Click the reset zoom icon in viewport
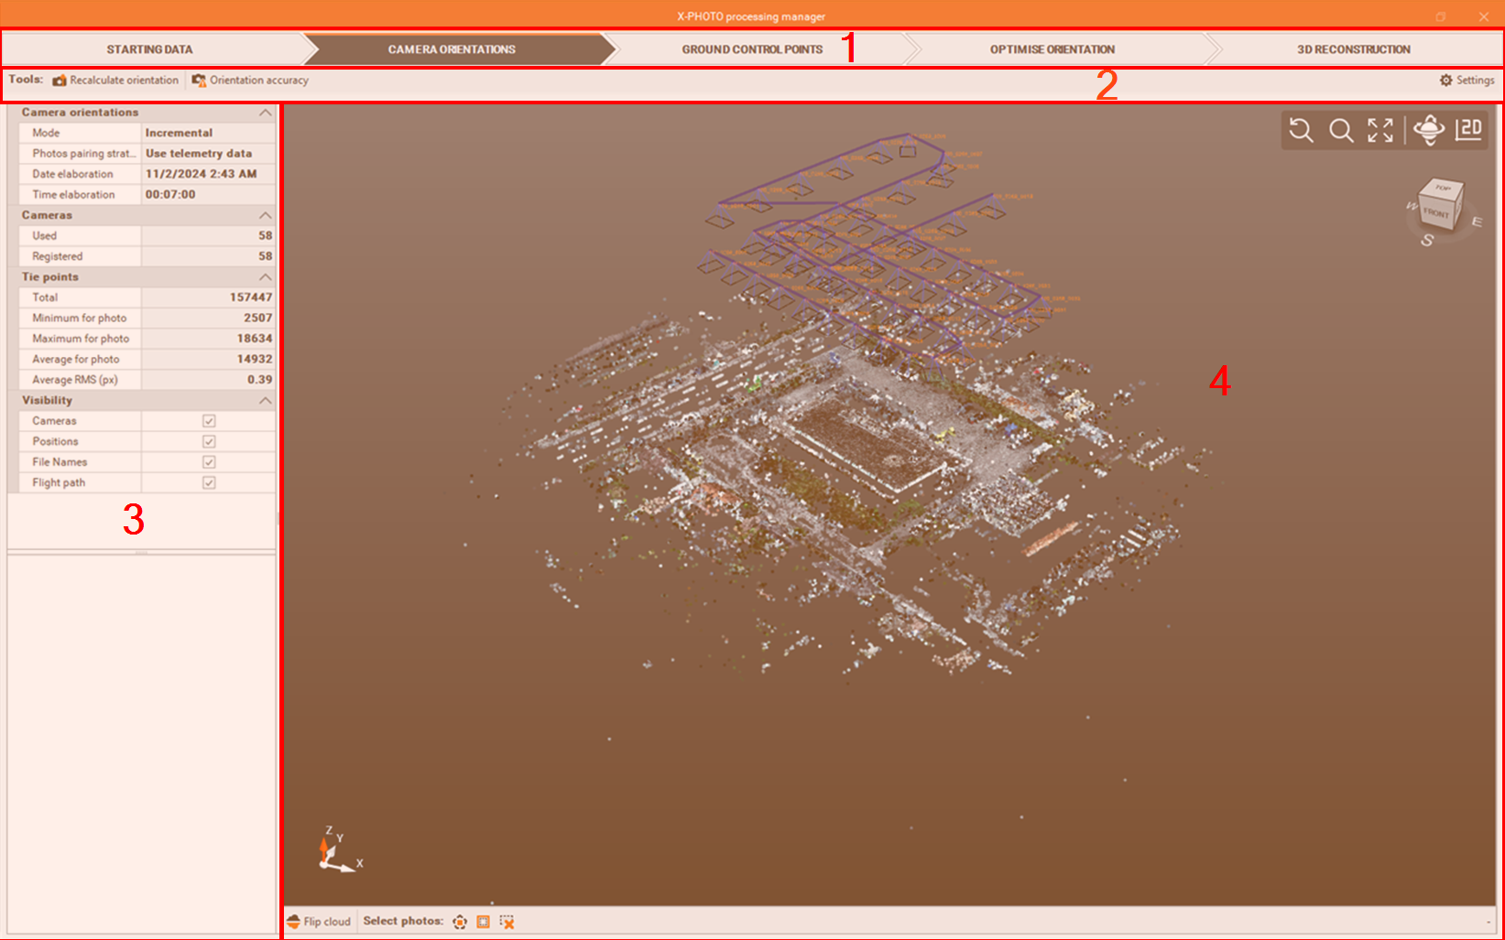 click(x=1301, y=130)
